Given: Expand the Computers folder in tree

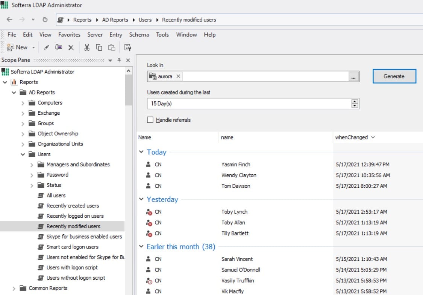Looking at the screenshot, I should click(x=23, y=103).
